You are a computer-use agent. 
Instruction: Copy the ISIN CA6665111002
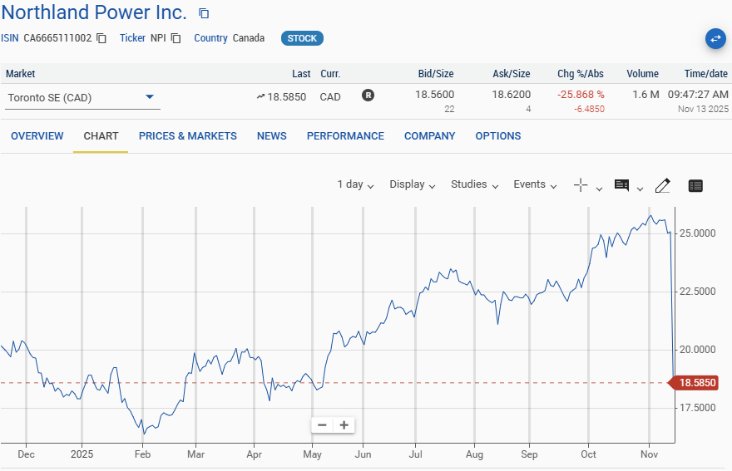coord(101,38)
